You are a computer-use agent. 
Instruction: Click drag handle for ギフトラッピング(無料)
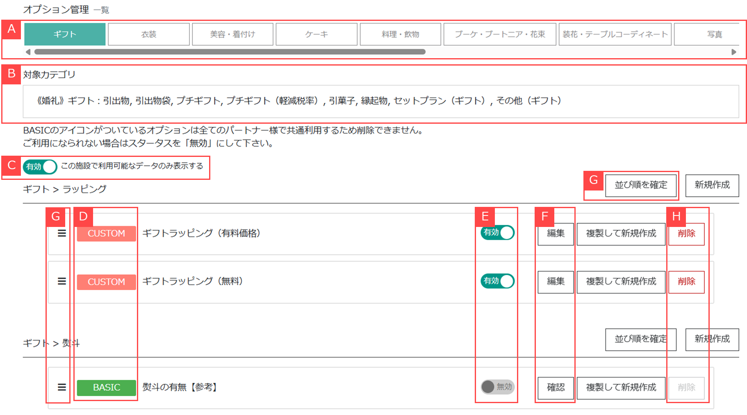(61, 281)
